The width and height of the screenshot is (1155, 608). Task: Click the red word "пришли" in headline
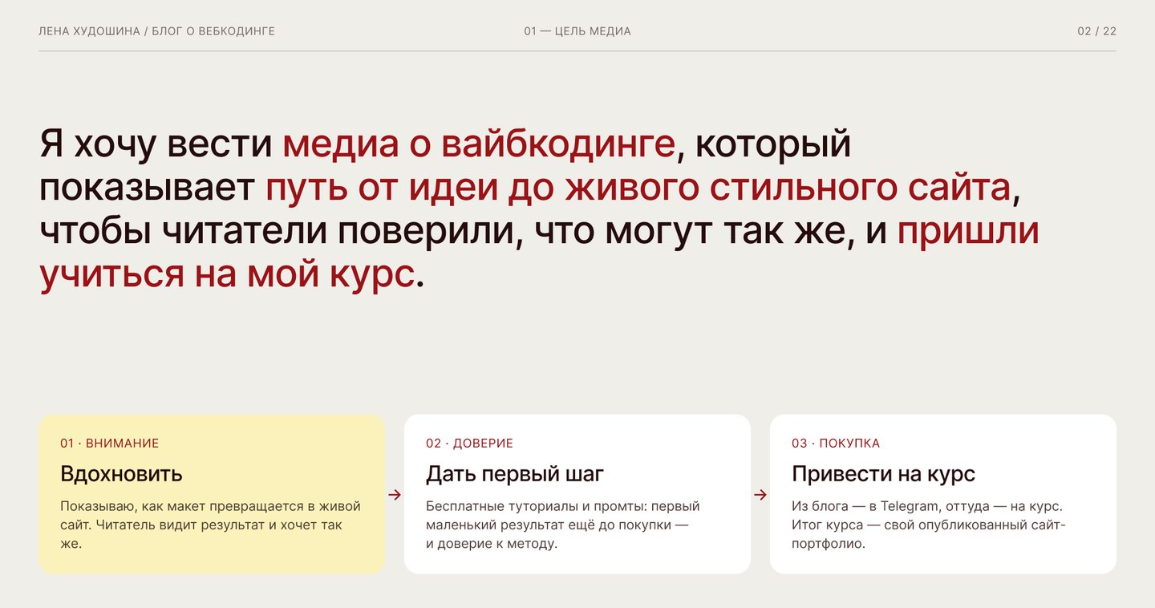pos(968,231)
